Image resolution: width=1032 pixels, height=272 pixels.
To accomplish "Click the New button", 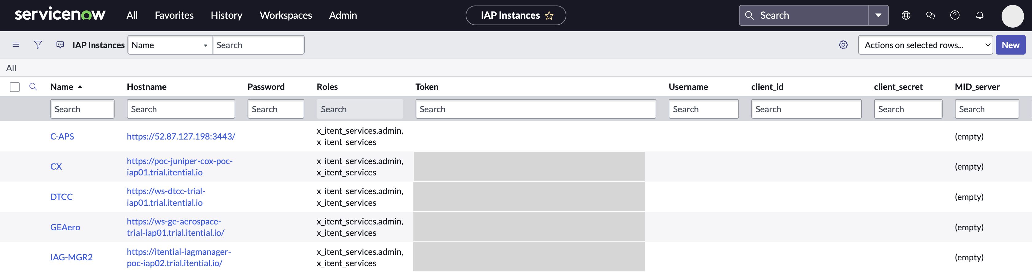I will 1010,45.
